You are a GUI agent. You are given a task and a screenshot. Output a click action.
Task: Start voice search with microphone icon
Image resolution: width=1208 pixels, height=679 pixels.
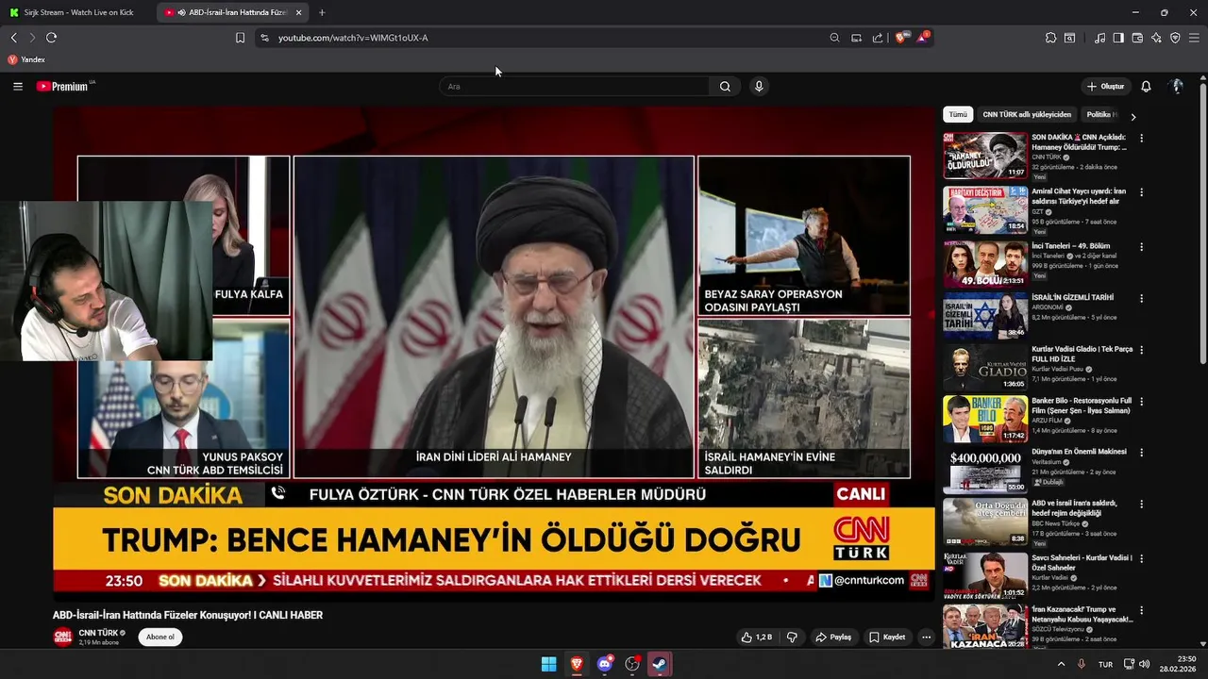758,86
